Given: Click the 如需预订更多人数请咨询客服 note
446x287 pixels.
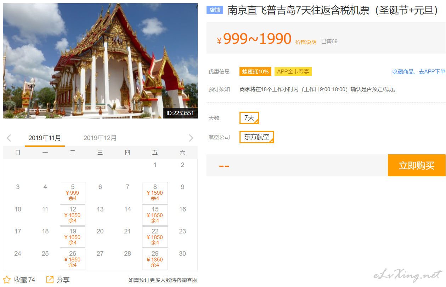Looking at the screenshot, I should coord(162,280).
